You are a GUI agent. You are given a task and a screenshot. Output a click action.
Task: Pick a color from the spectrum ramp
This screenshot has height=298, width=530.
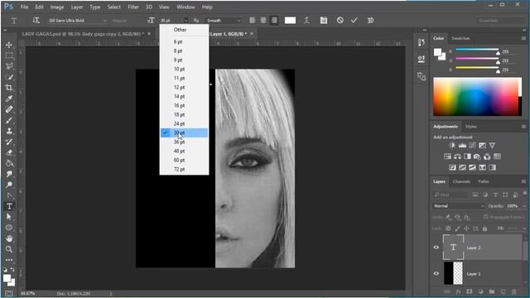tap(475, 97)
